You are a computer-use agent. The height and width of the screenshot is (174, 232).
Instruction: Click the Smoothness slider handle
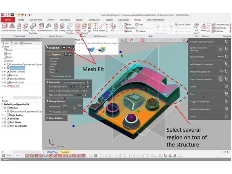(x=75, y=108)
